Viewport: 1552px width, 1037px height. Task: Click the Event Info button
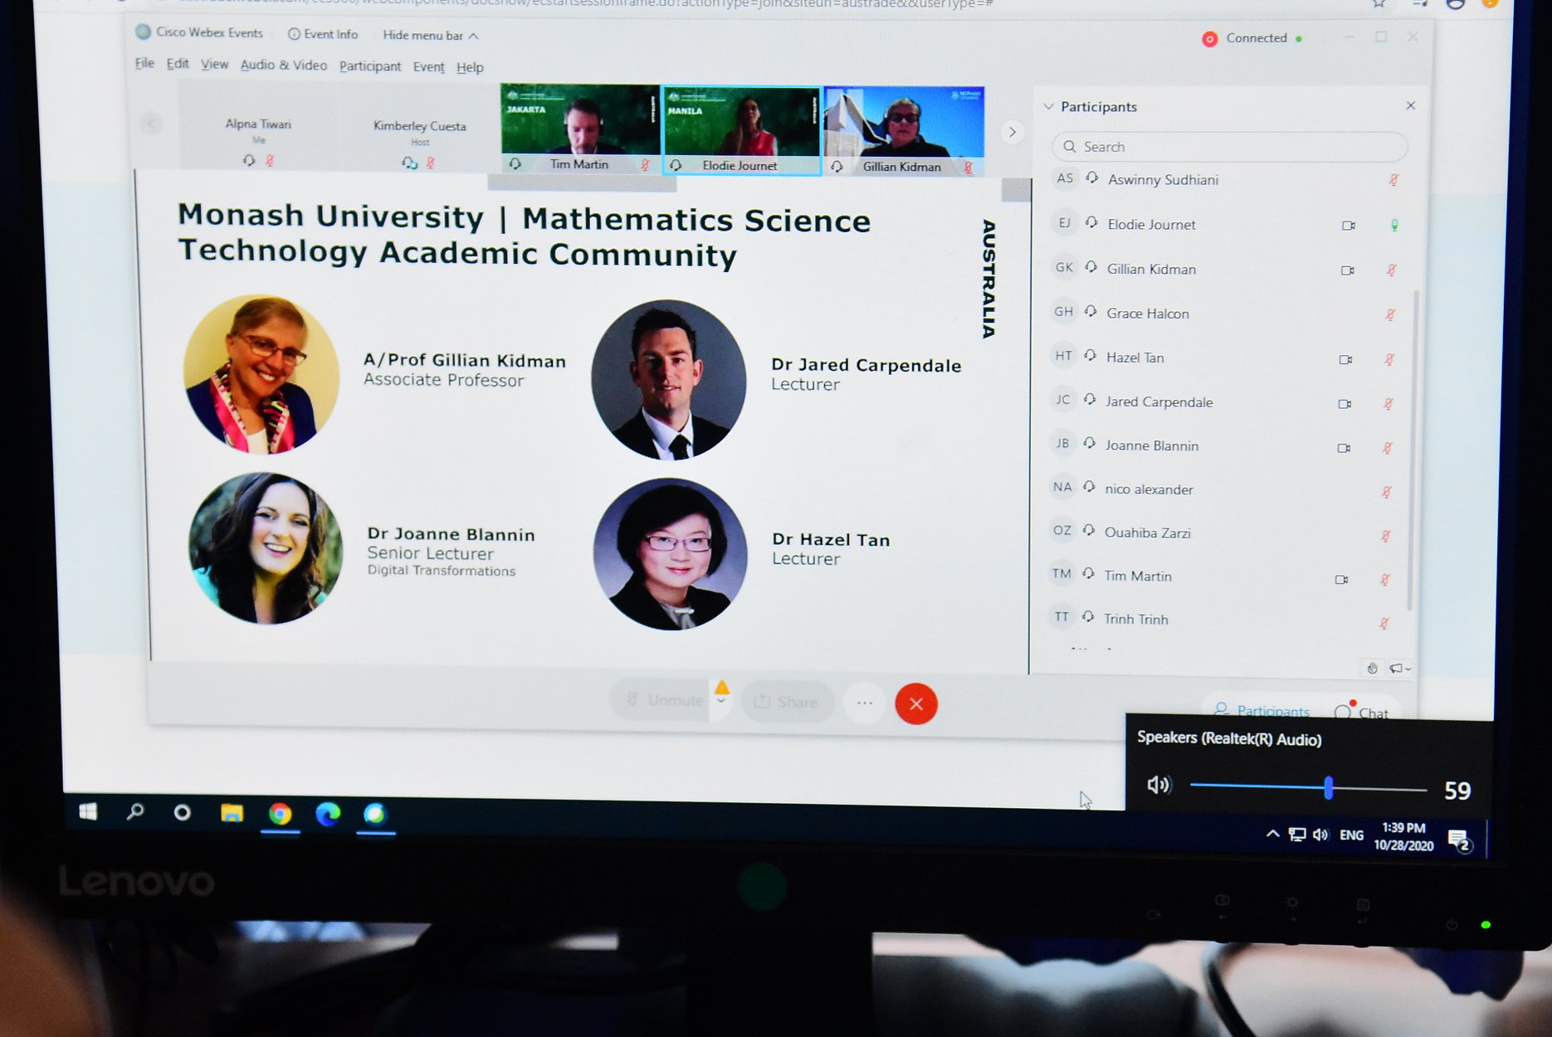pyautogui.click(x=323, y=34)
